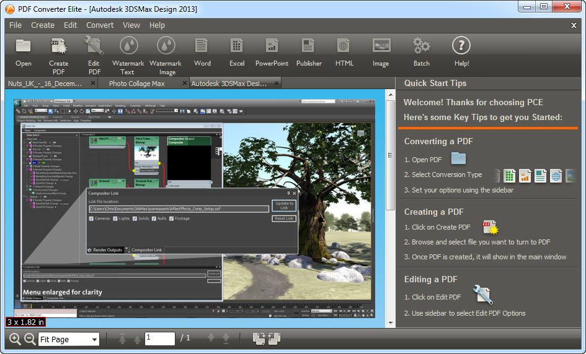Click the Create PDF toolbar icon
Image resolution: width=586 pixels, height=354 pixels.
point(58,46)
